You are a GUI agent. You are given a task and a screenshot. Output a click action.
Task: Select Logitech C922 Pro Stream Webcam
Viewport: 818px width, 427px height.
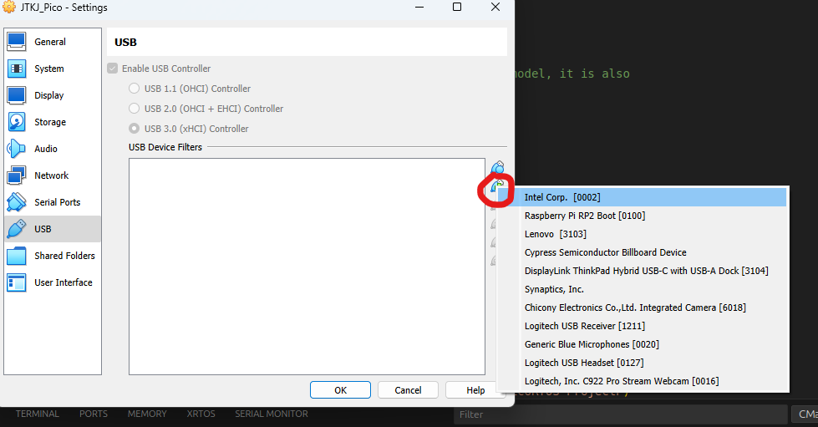click(x=643, y=381)
